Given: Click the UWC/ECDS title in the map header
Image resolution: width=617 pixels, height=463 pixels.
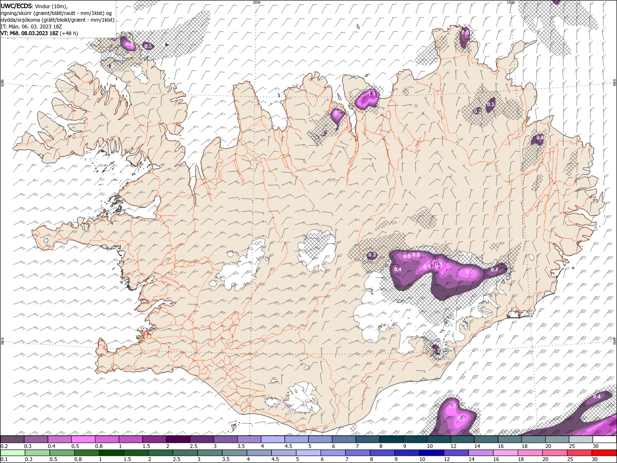Looking at the screenshot, I should 16,6.
